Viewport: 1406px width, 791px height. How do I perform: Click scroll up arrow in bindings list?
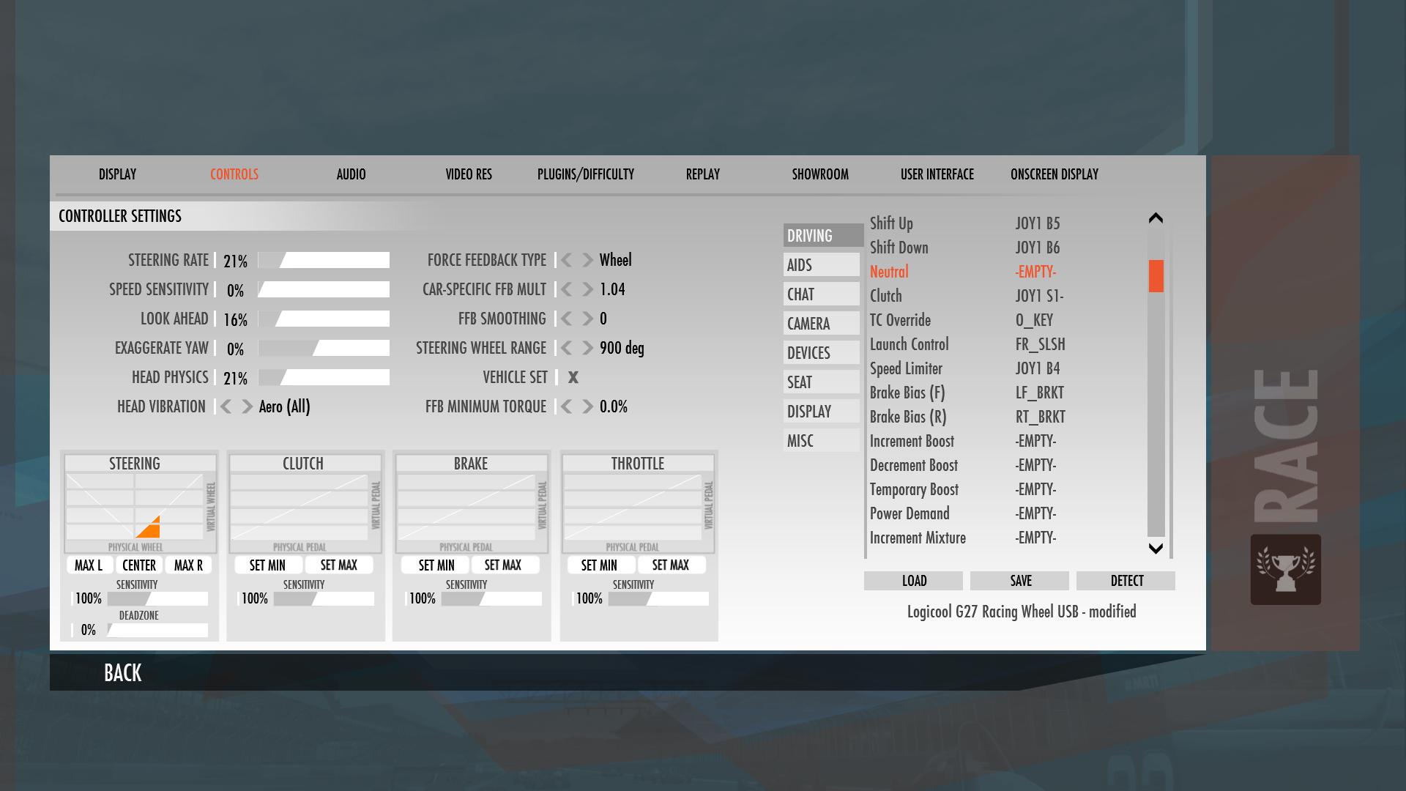coord(1156,218)
